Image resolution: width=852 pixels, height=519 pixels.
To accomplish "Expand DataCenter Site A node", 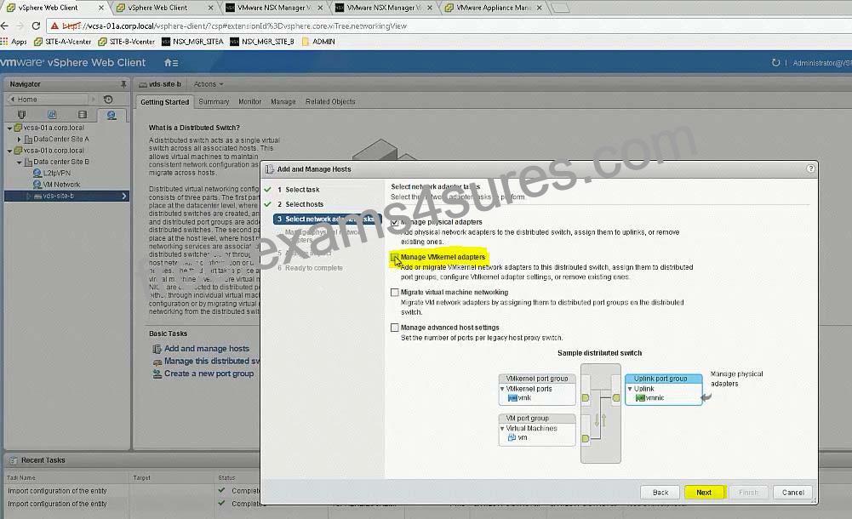I will 19,140.
